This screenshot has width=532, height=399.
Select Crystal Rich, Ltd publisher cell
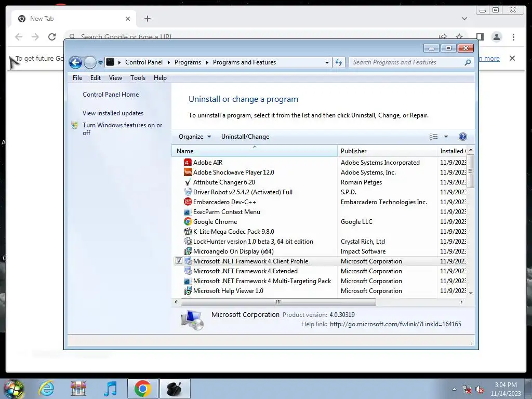[363, 242]
